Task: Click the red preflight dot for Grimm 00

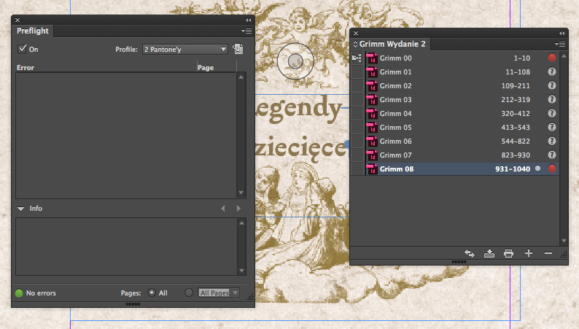Action: tap(552, 58)
